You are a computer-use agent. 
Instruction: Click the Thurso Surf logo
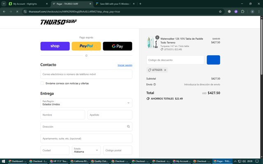[58, 22]
